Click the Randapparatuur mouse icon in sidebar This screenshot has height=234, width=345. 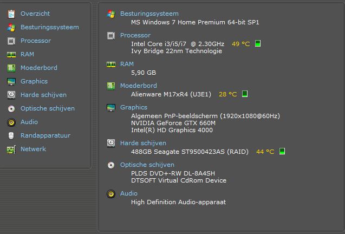point(11,135)
